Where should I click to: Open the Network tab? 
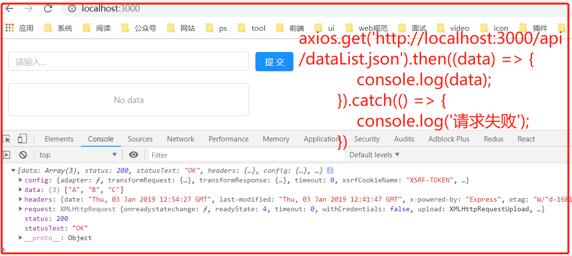[x=181, y=139]
